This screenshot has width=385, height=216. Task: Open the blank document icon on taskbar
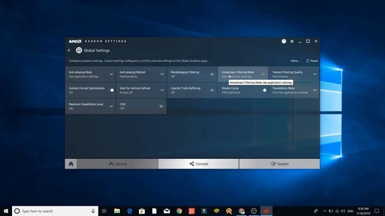pyautogui.click(x=154, y=211)
